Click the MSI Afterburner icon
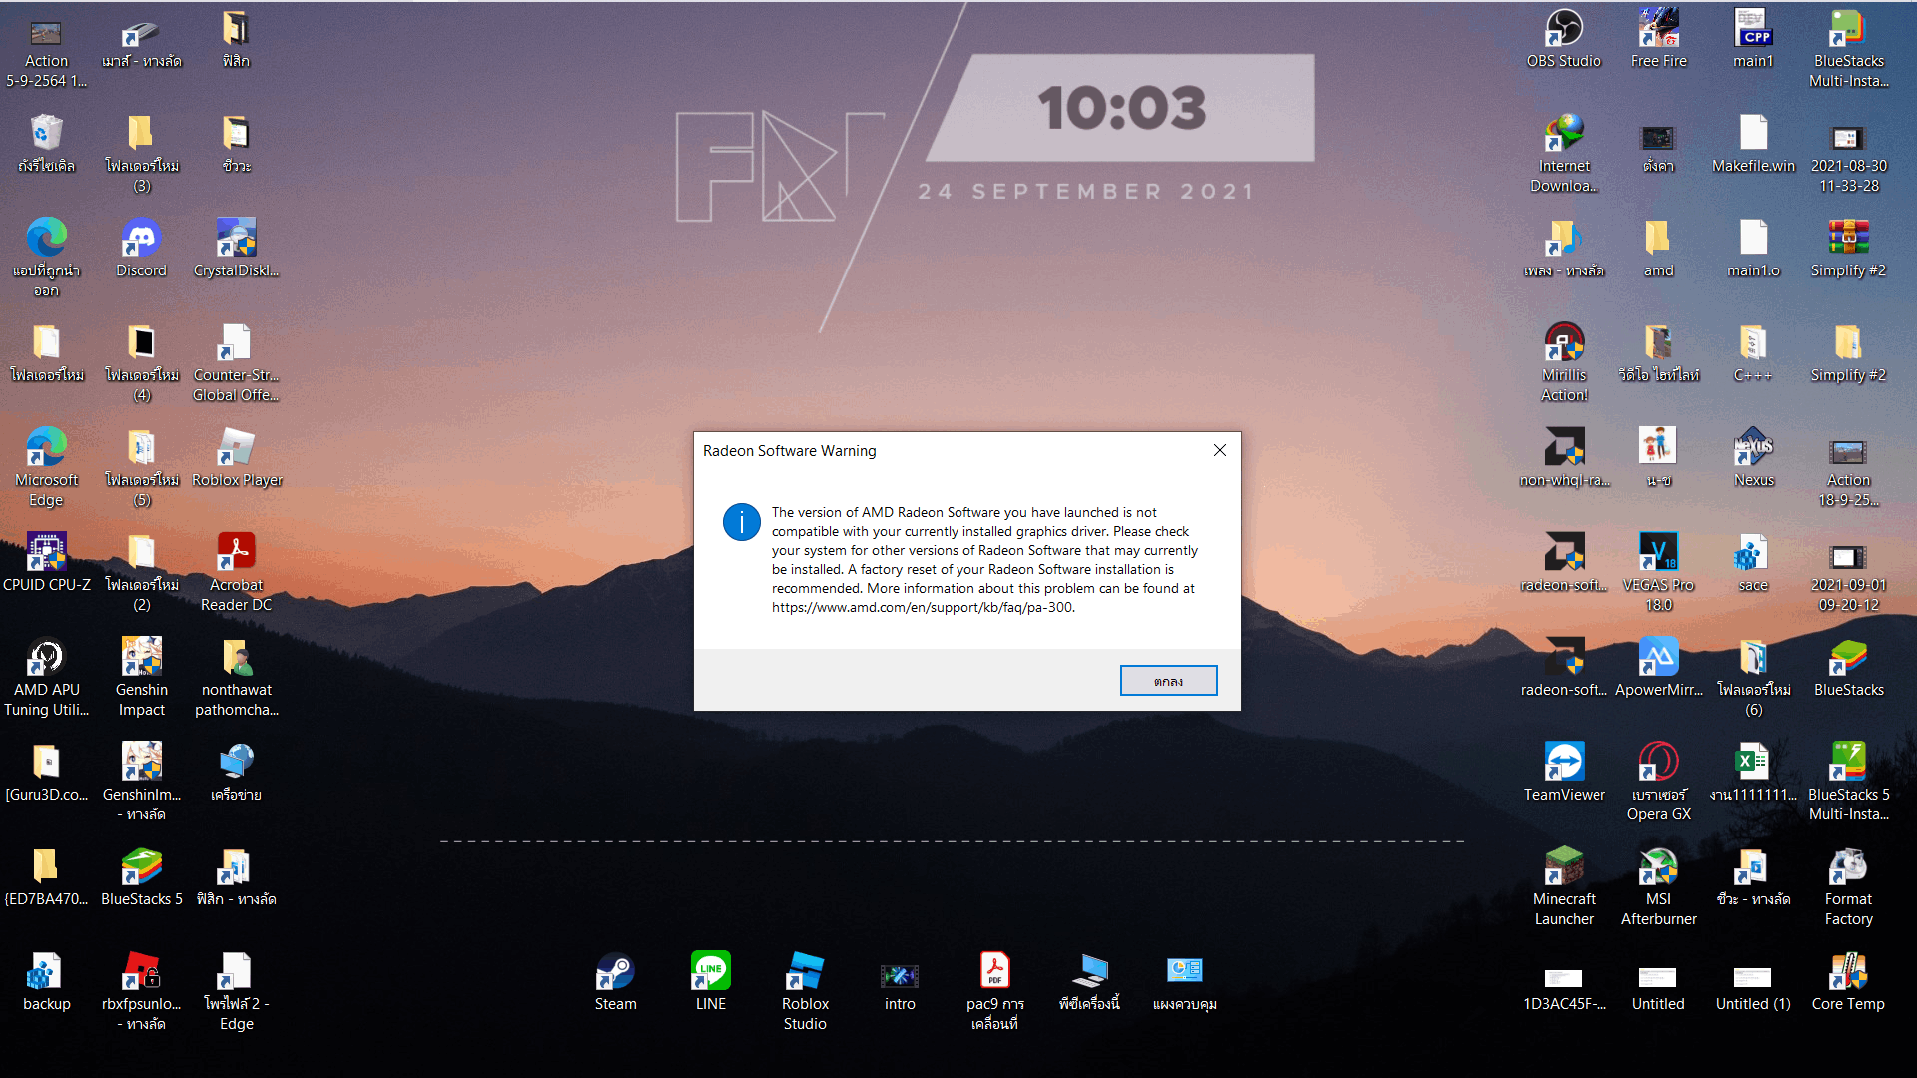 click(1658, 867)
